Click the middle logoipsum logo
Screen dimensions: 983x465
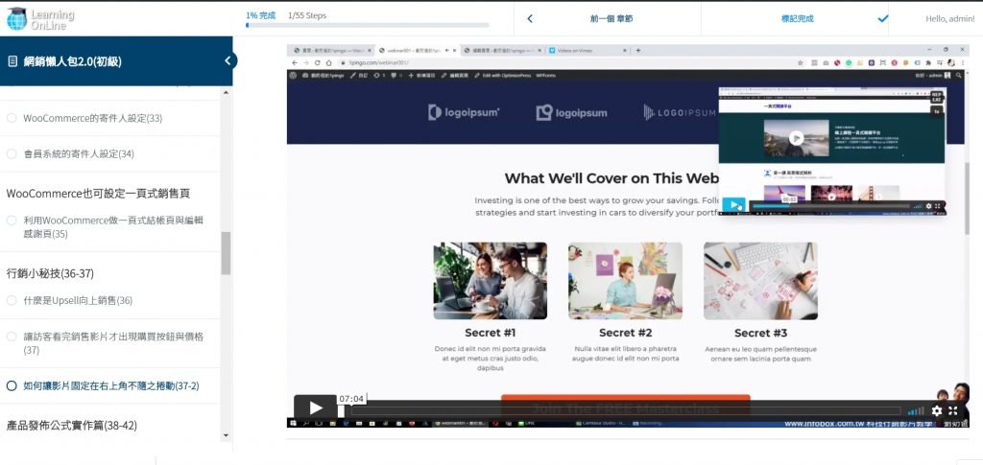tap(571, 112)
